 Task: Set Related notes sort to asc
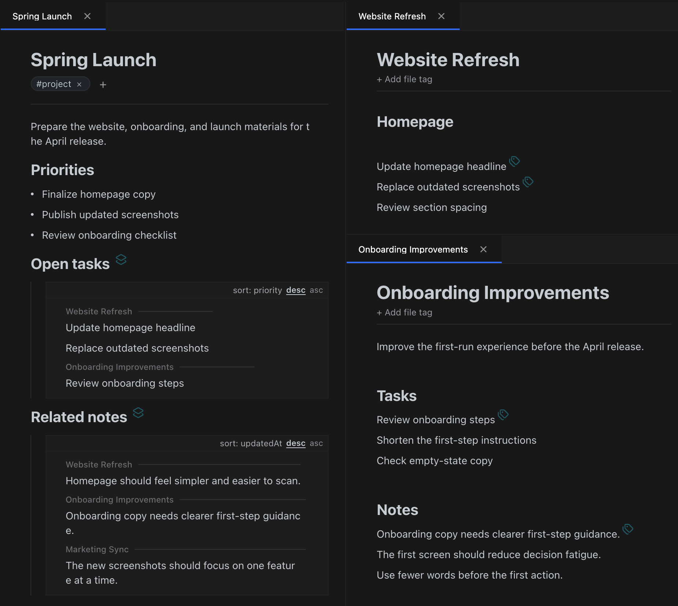pyautogui.click(x=316, y=443)
